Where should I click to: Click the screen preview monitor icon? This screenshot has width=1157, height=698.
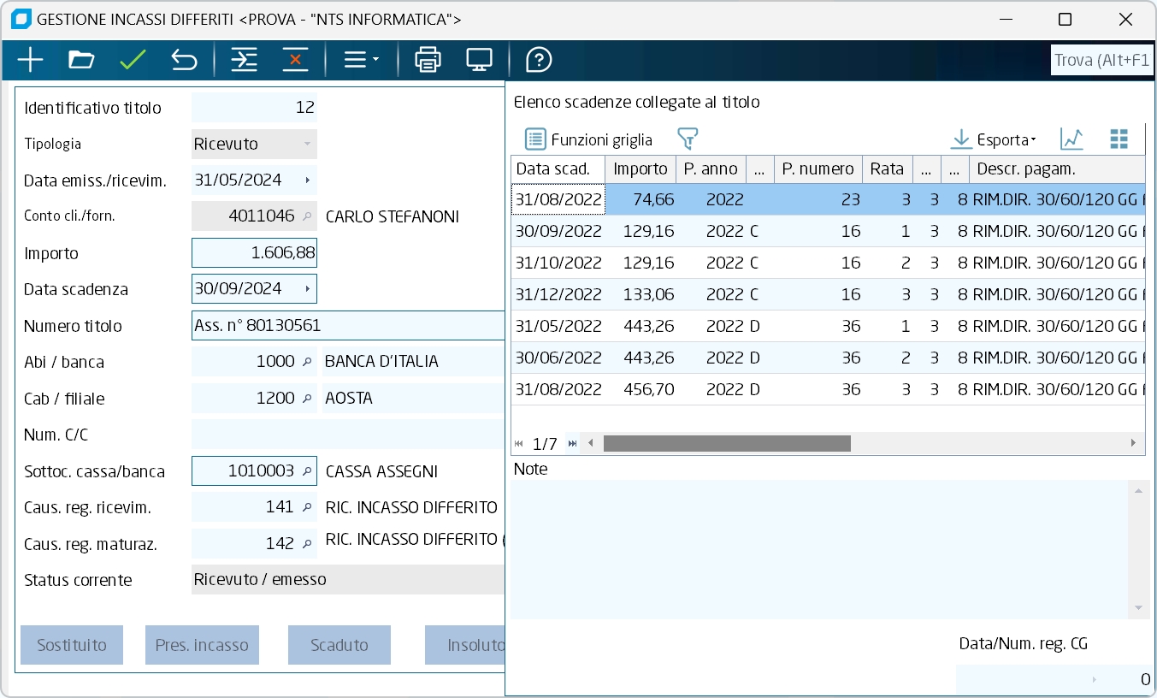(x=479, y=60)
